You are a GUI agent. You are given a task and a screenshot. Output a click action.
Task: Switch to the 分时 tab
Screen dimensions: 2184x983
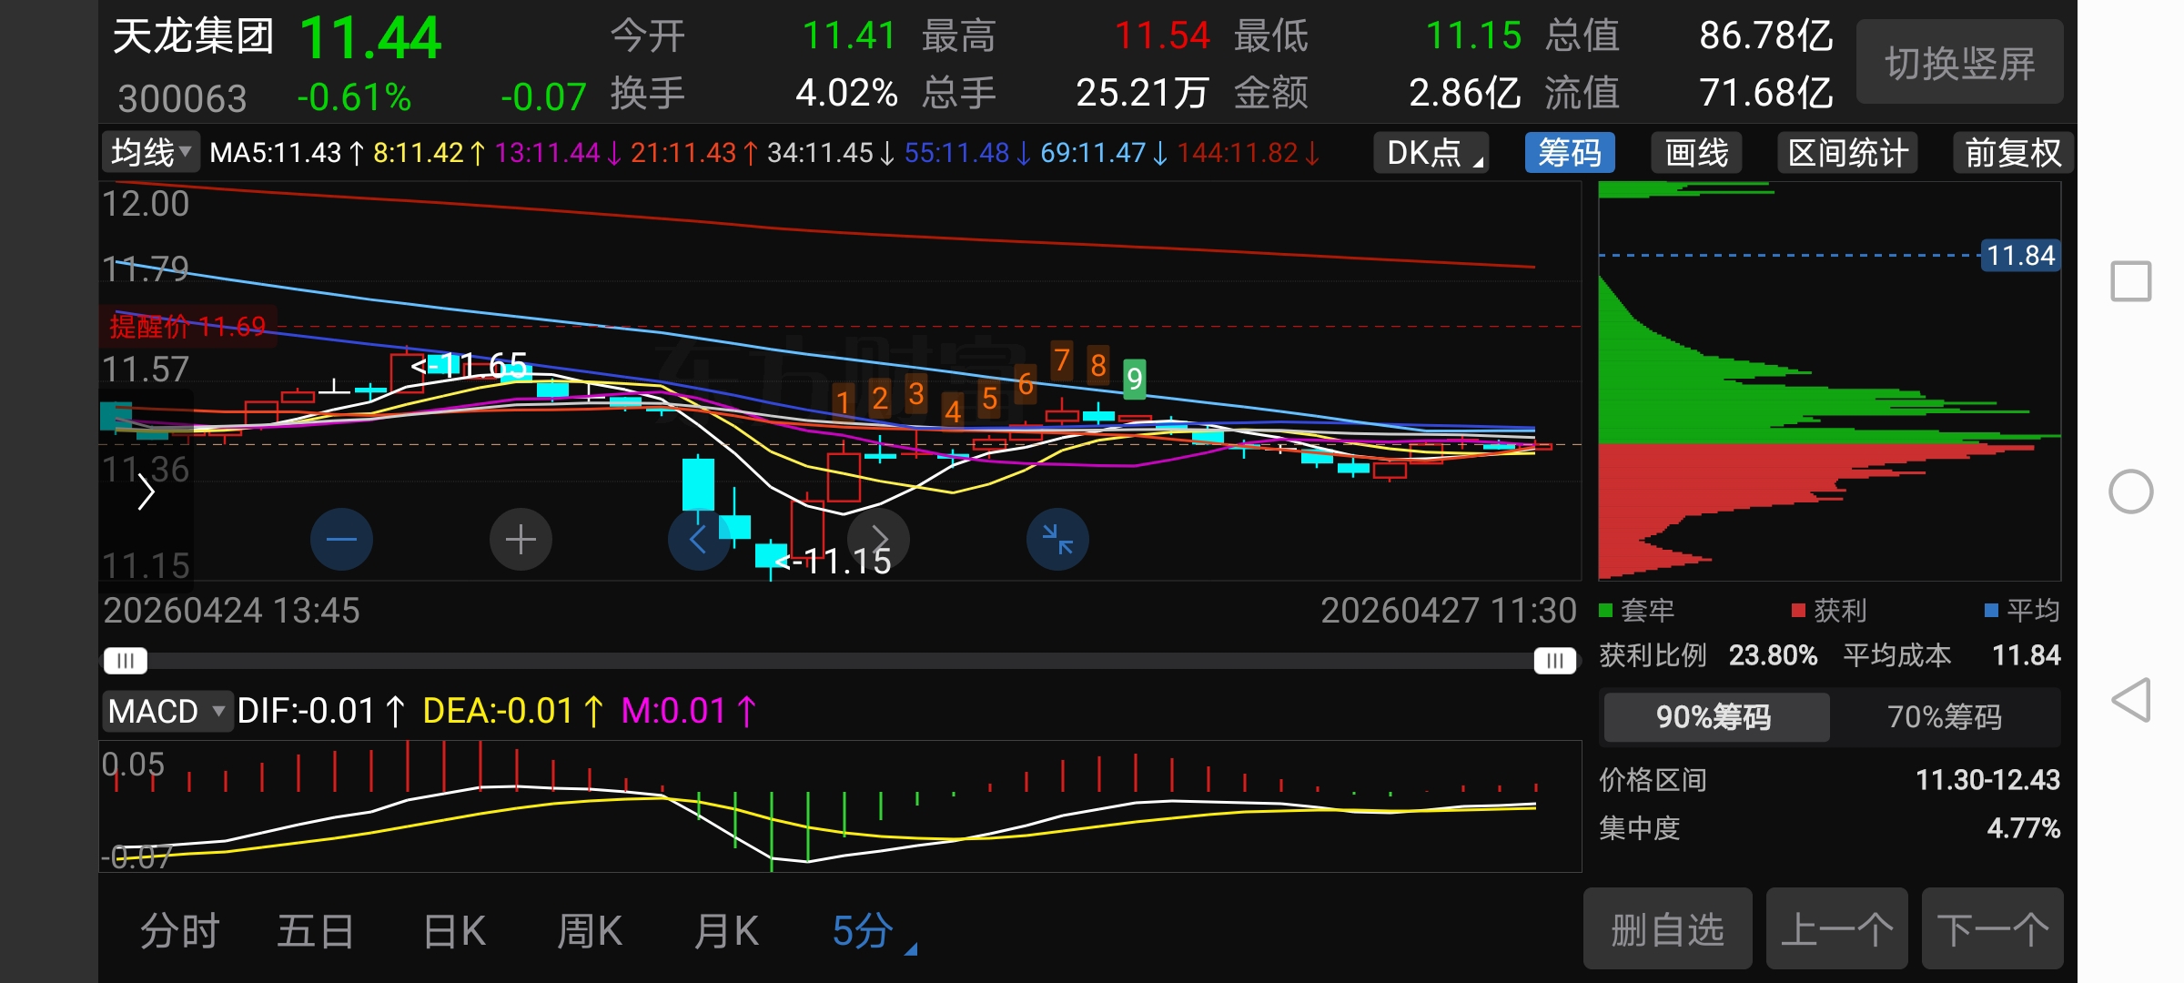click(179, 932)
